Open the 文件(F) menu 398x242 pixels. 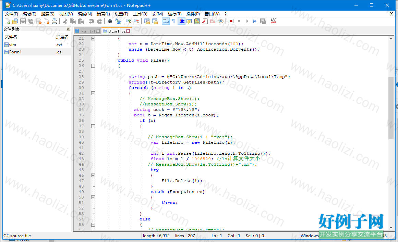tap(11, 14)
